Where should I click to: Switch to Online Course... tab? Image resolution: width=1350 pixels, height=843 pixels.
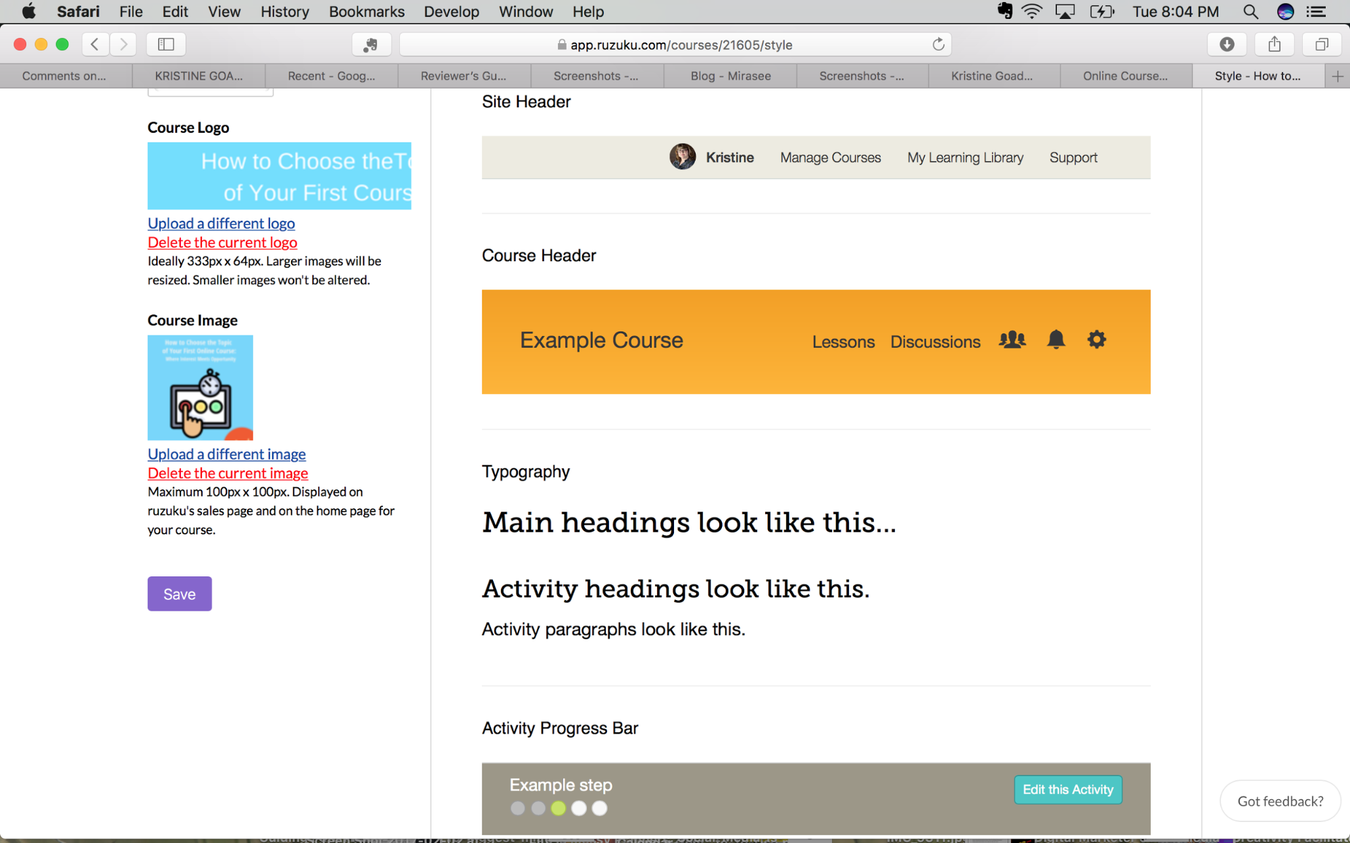tap(1125, 76)
